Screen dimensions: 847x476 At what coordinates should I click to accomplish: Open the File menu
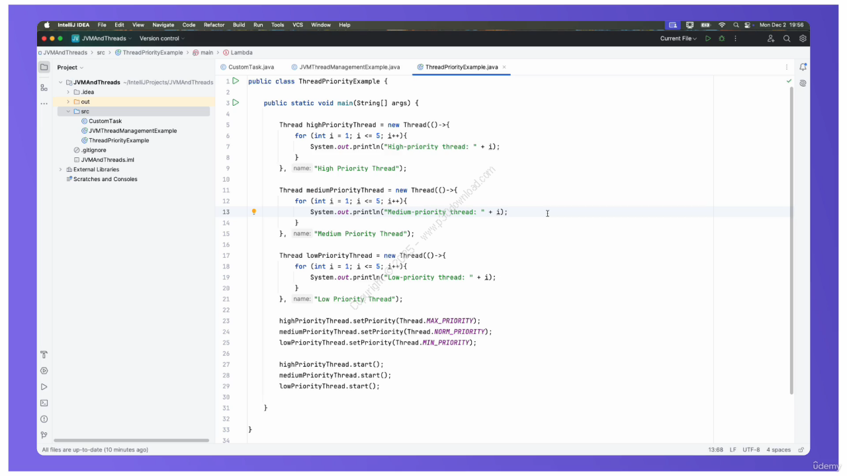click(x=102, y=25)
